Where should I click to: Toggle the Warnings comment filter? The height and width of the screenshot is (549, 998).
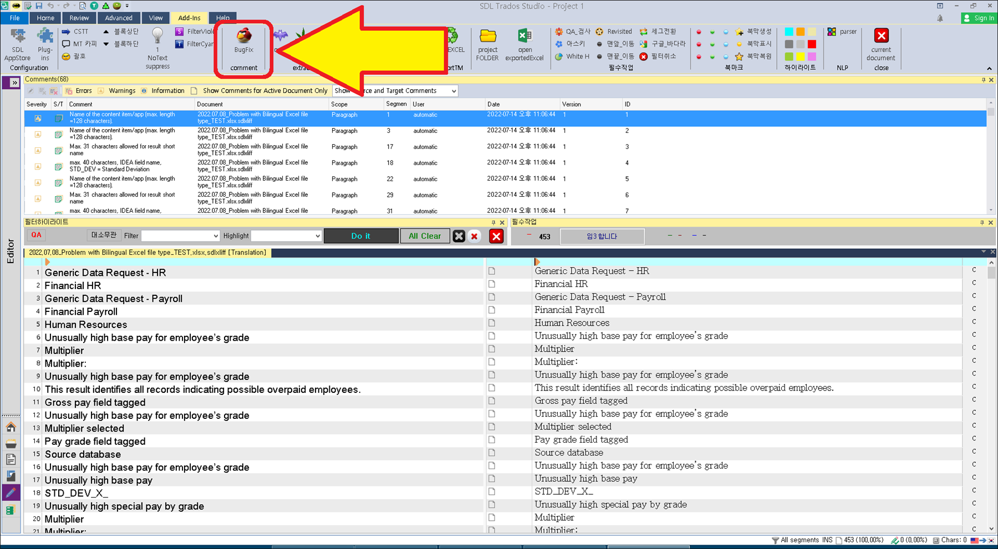[x=116, y=91]
